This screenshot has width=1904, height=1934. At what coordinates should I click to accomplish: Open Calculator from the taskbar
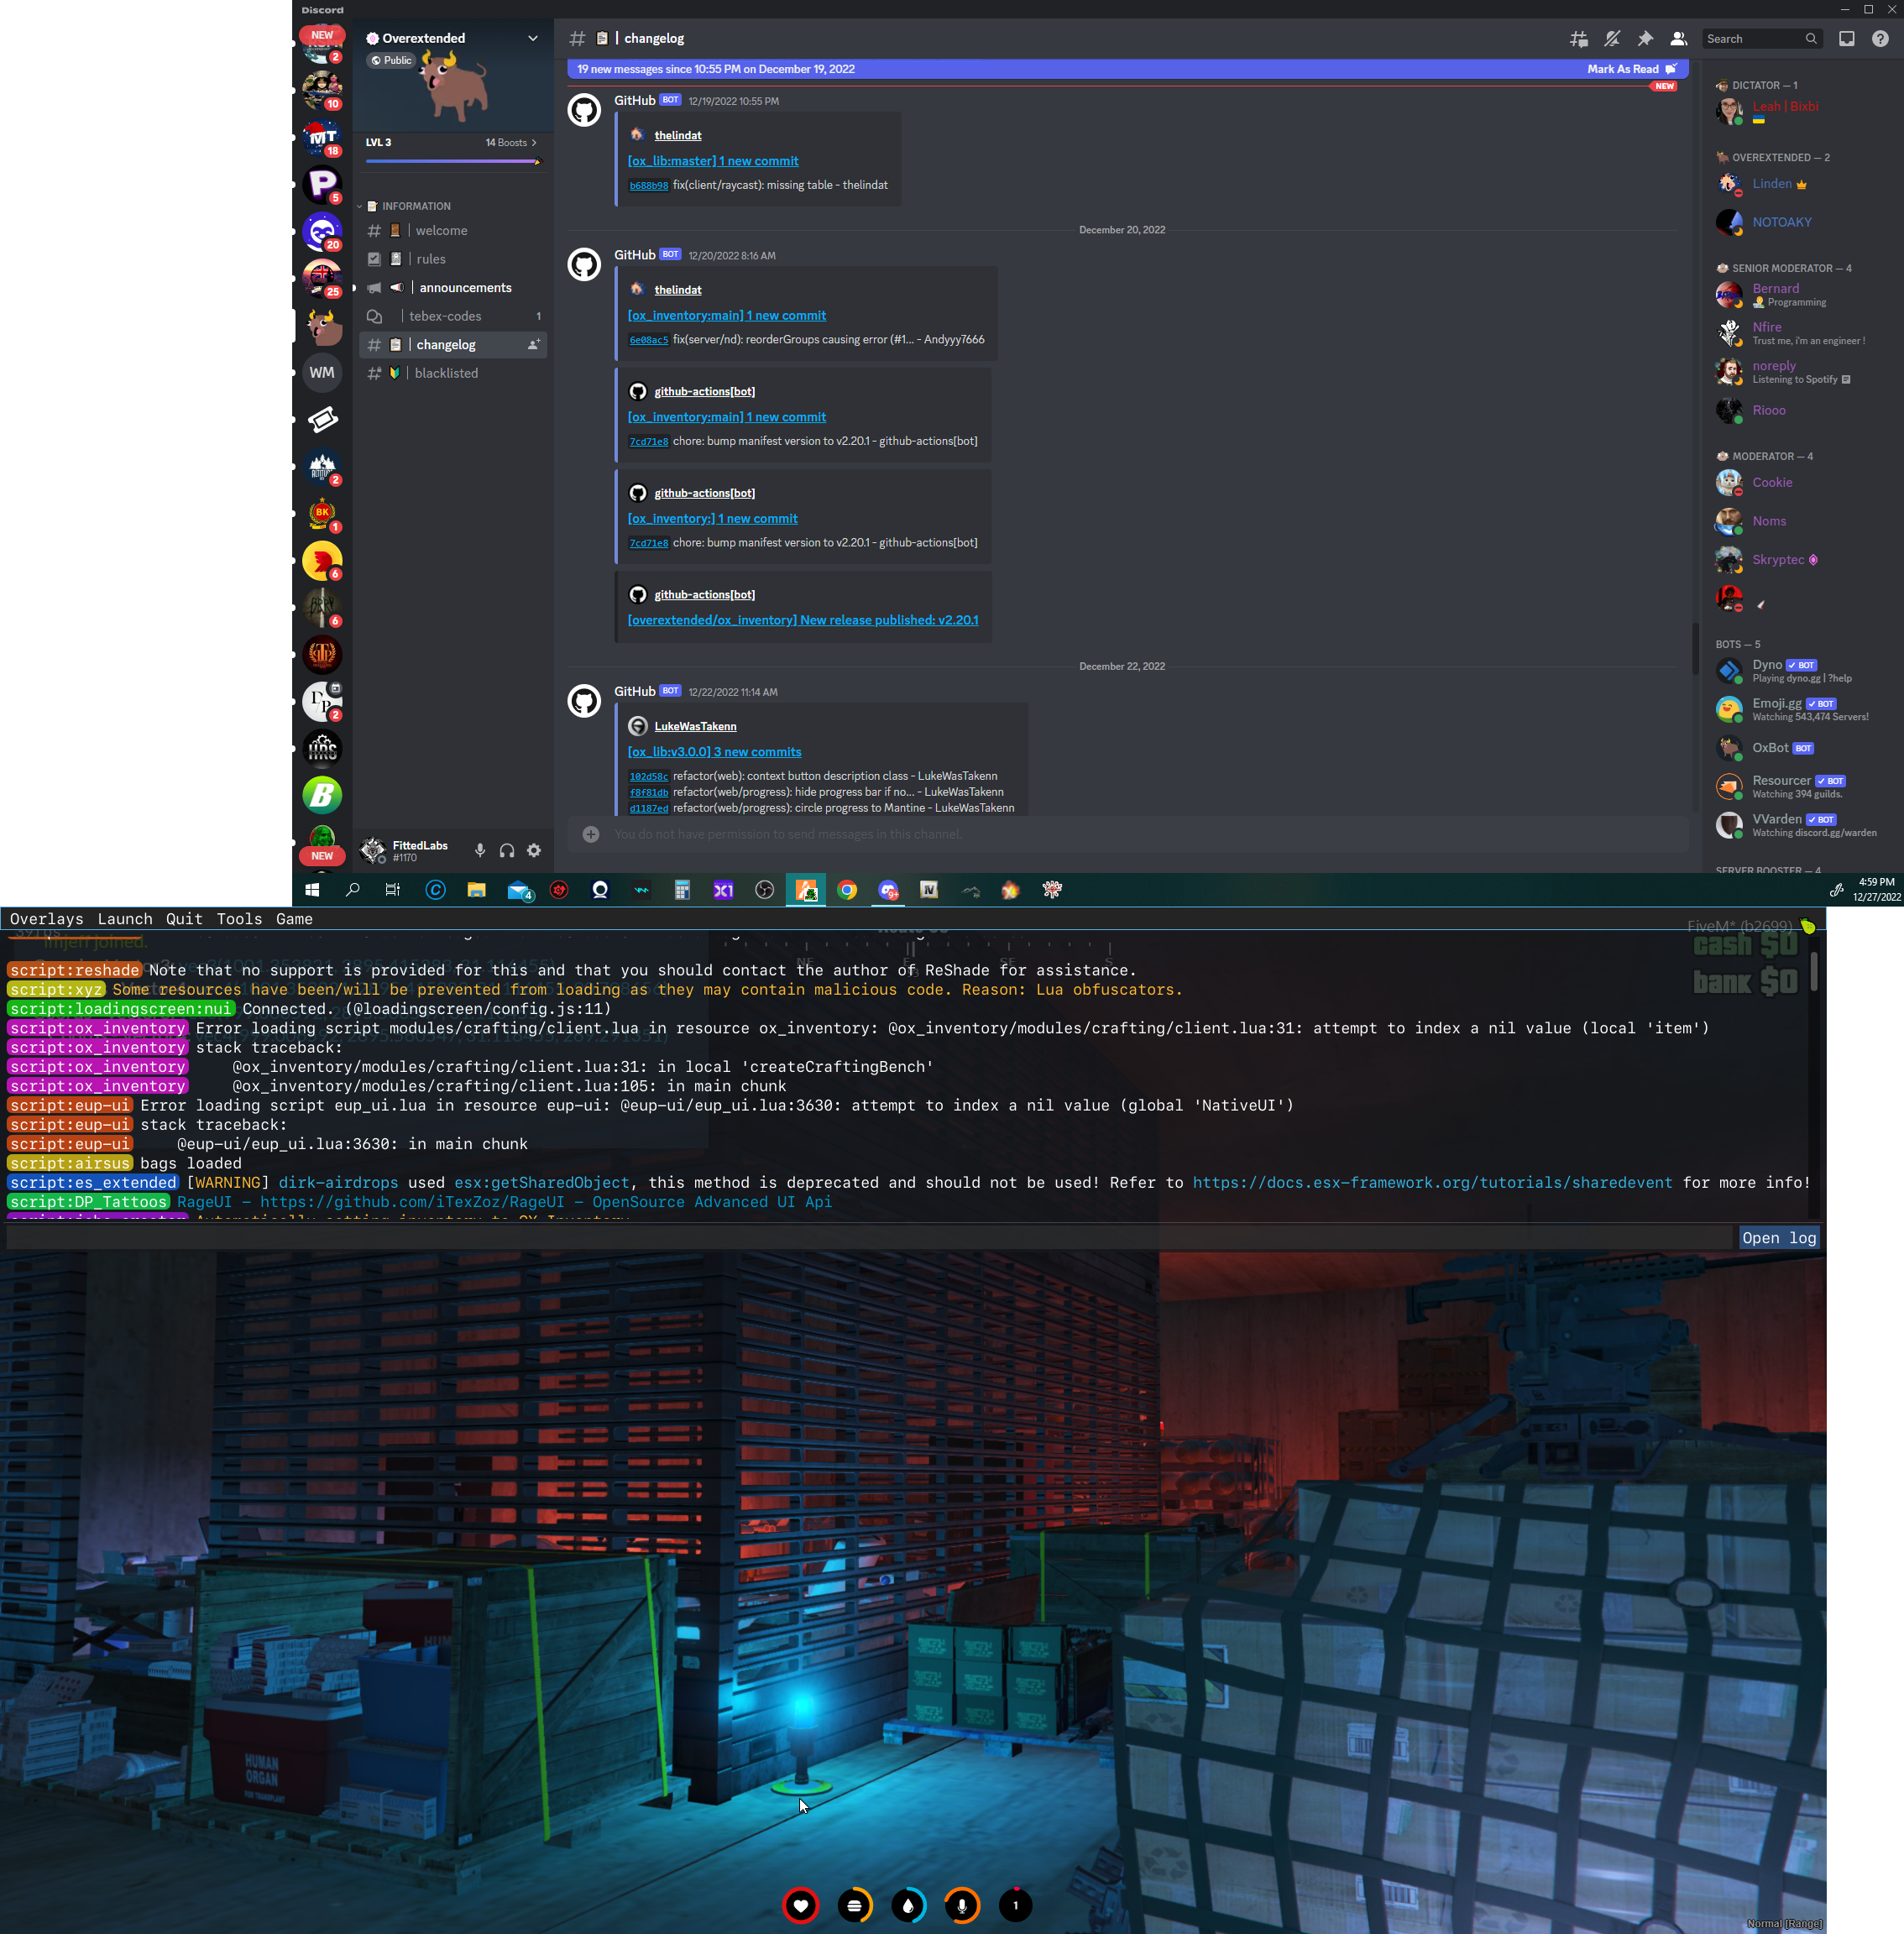click(682, 890)
